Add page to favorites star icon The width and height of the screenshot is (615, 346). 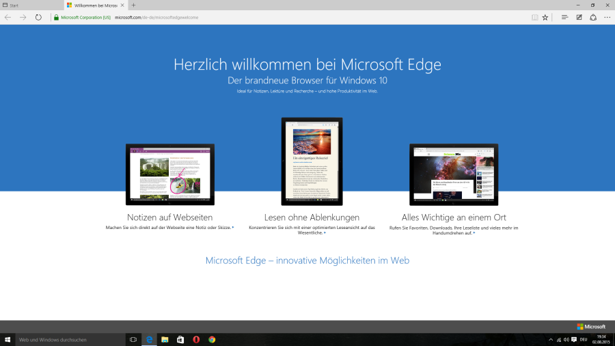(545, 17)
